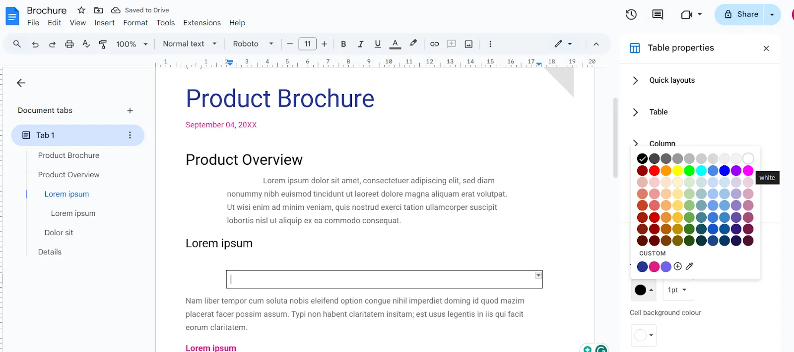The height and width of the screenshot is (352, 794).
Task: Add a comment from the toolbar
Action: (452, 44)
